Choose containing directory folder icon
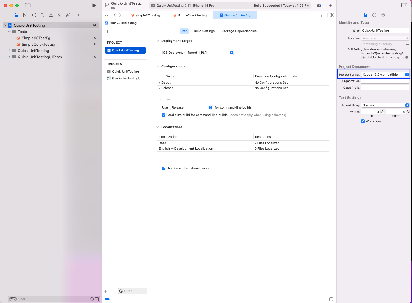 point(407,44)
